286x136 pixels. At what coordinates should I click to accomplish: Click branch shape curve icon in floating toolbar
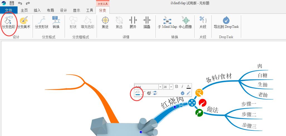click(143, 93)
